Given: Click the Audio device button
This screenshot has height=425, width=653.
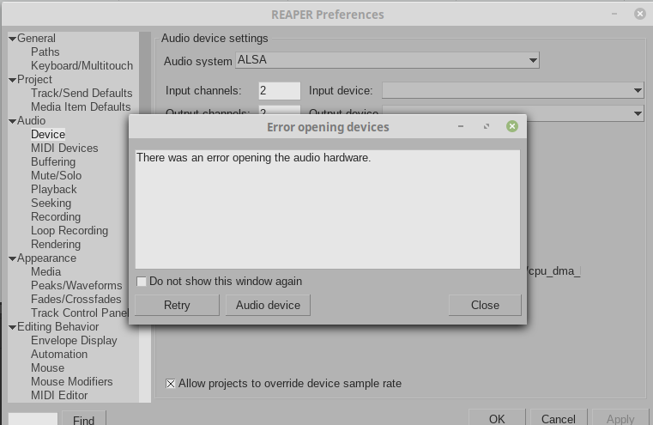Looking at the screenshot, I should coord(268,306).
